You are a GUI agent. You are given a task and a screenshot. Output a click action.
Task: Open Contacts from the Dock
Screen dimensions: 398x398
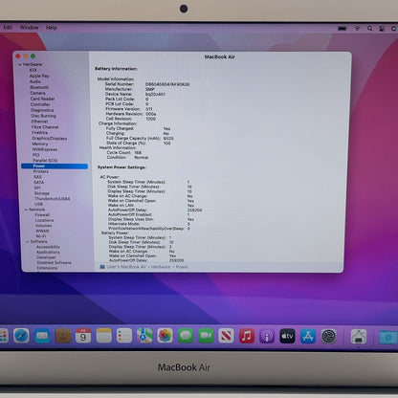click(63, 336)
